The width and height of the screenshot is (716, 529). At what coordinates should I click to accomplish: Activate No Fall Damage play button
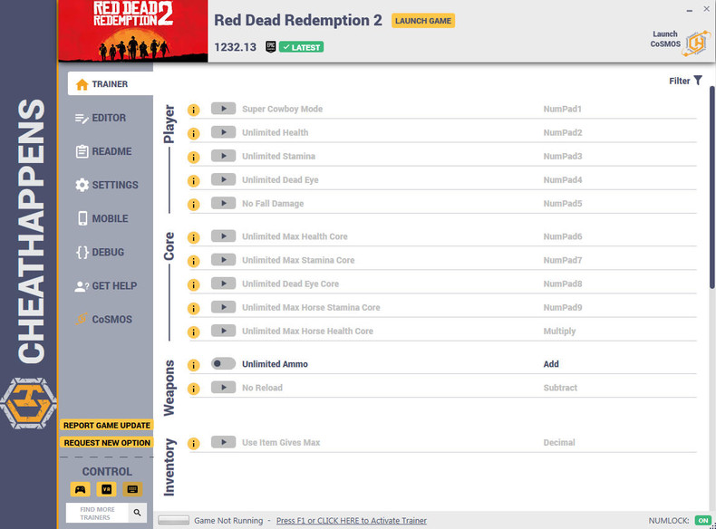(x=223, y=204)
